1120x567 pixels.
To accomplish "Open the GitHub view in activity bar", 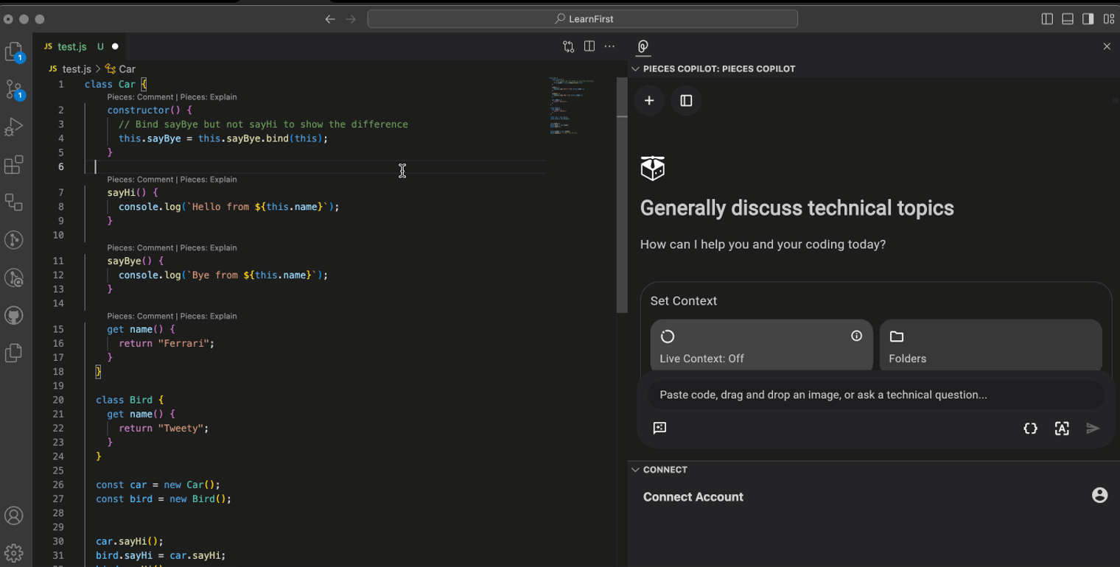I will point(14,316).
